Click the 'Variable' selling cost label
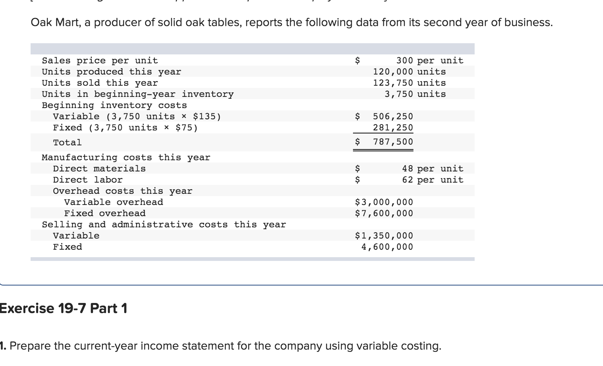The image size is (603, 366). coord(76,236)
